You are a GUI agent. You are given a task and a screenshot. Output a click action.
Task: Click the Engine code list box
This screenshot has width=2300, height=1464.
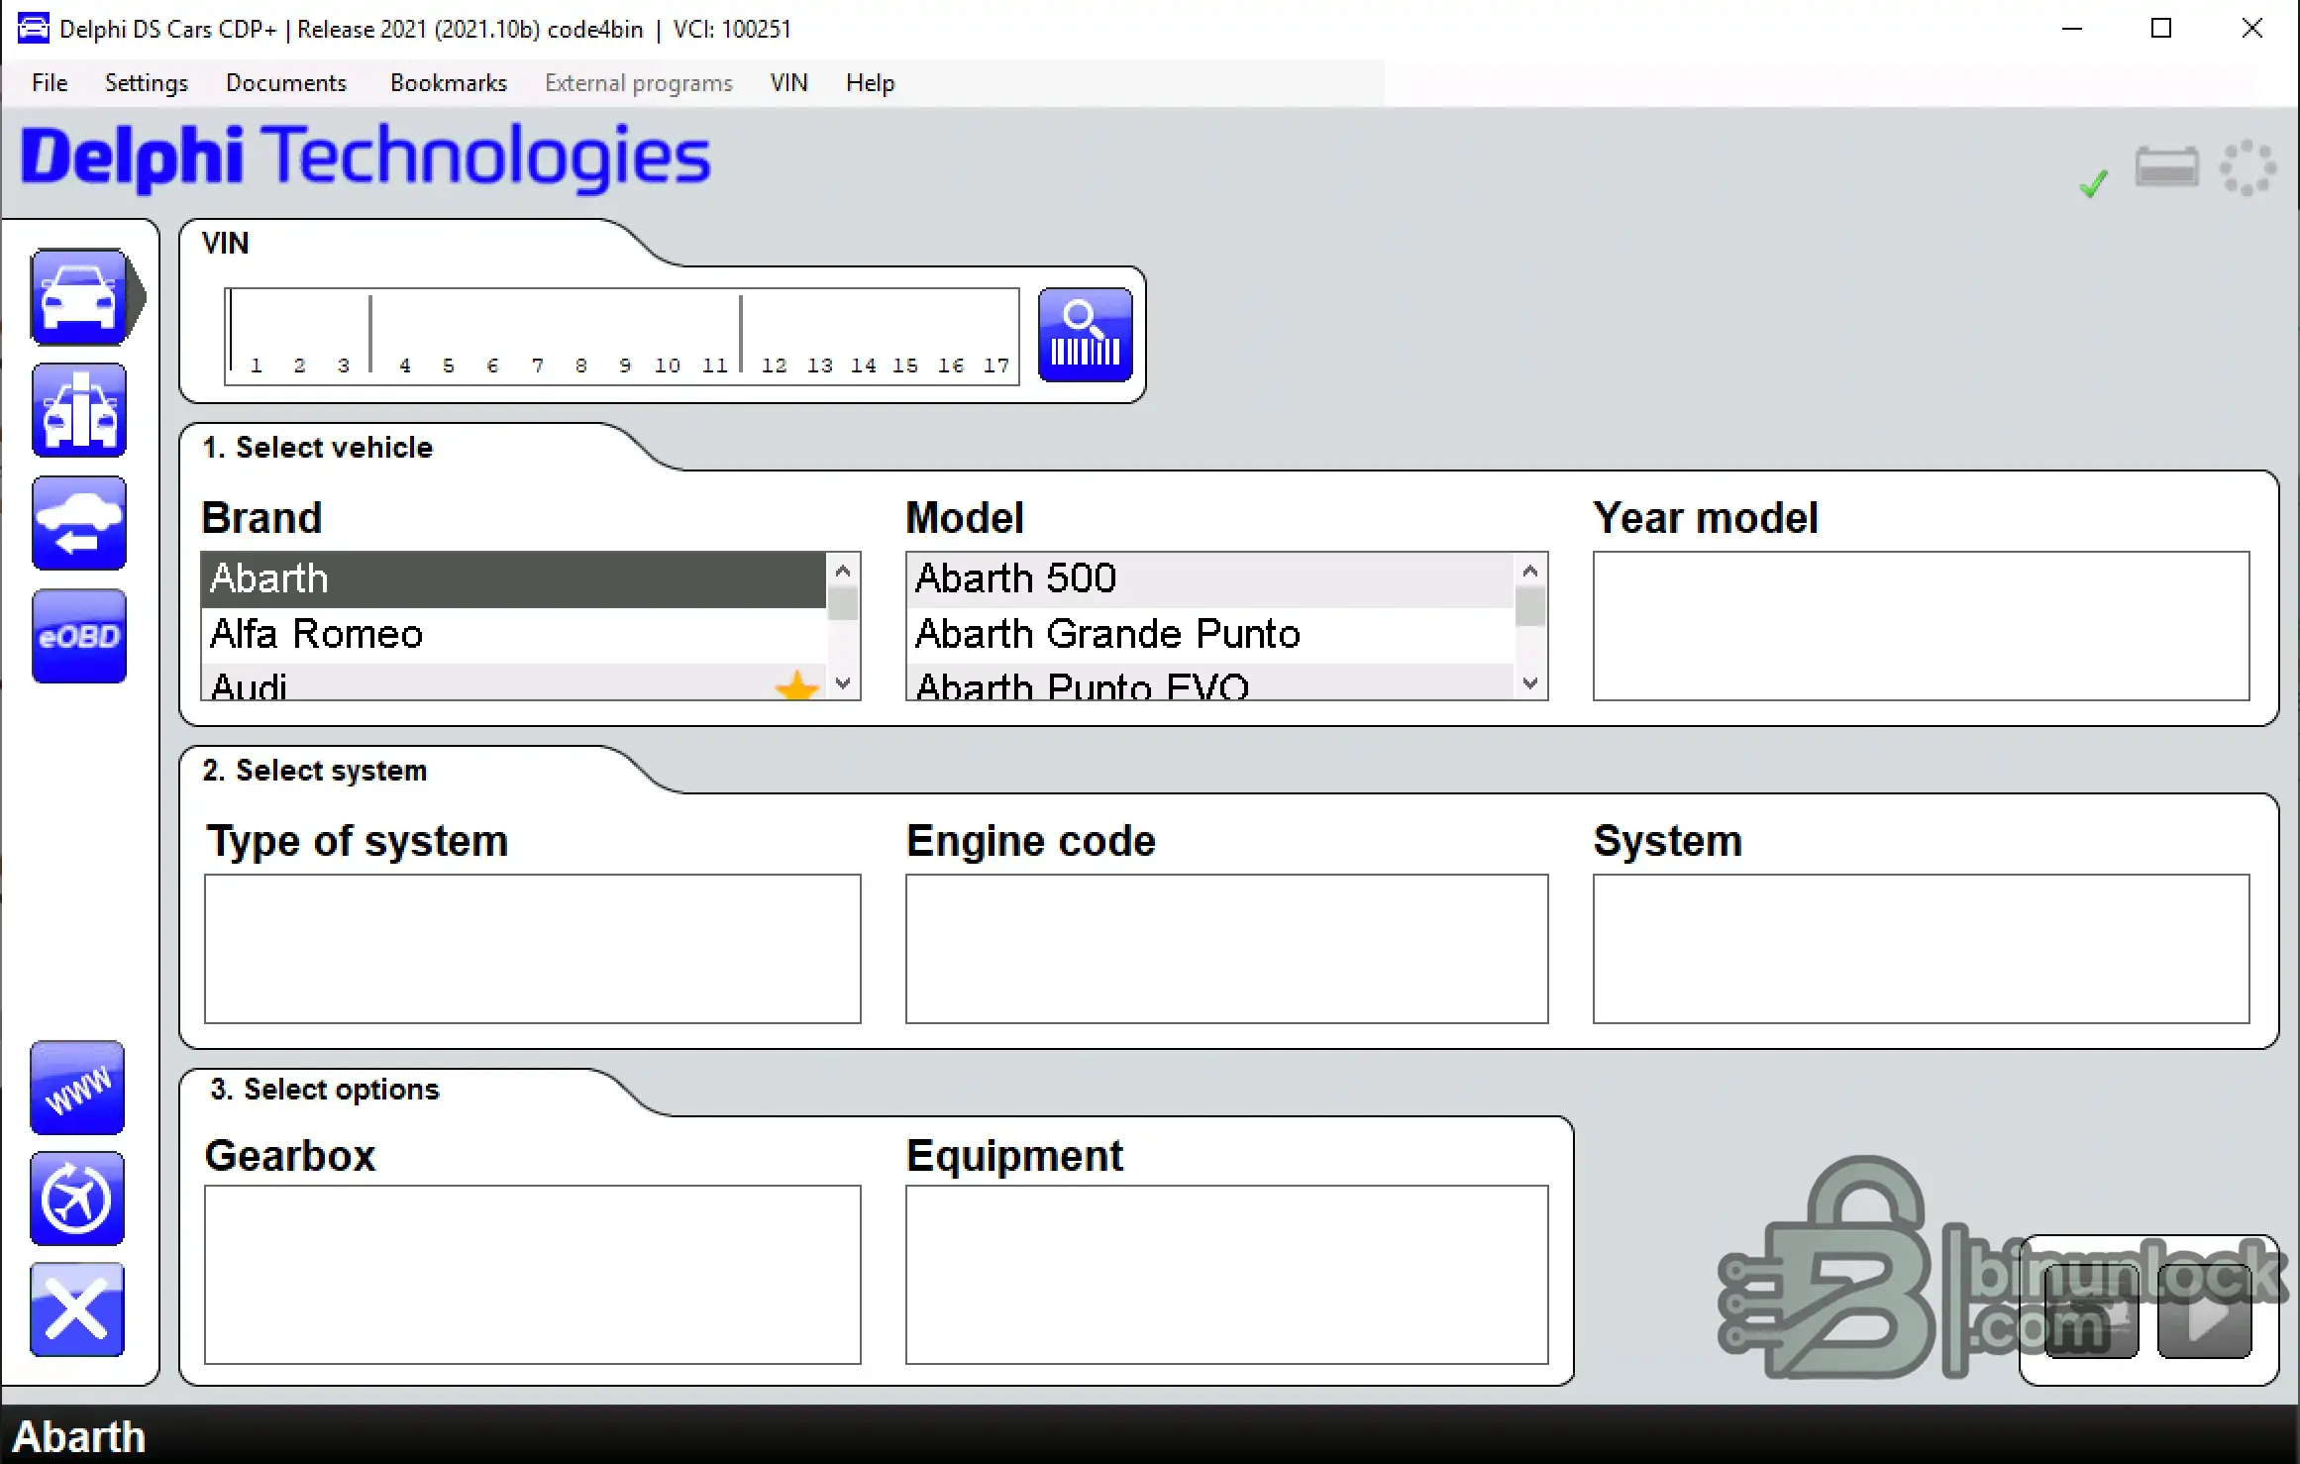pyautogui.click(x=1227, y=949)
